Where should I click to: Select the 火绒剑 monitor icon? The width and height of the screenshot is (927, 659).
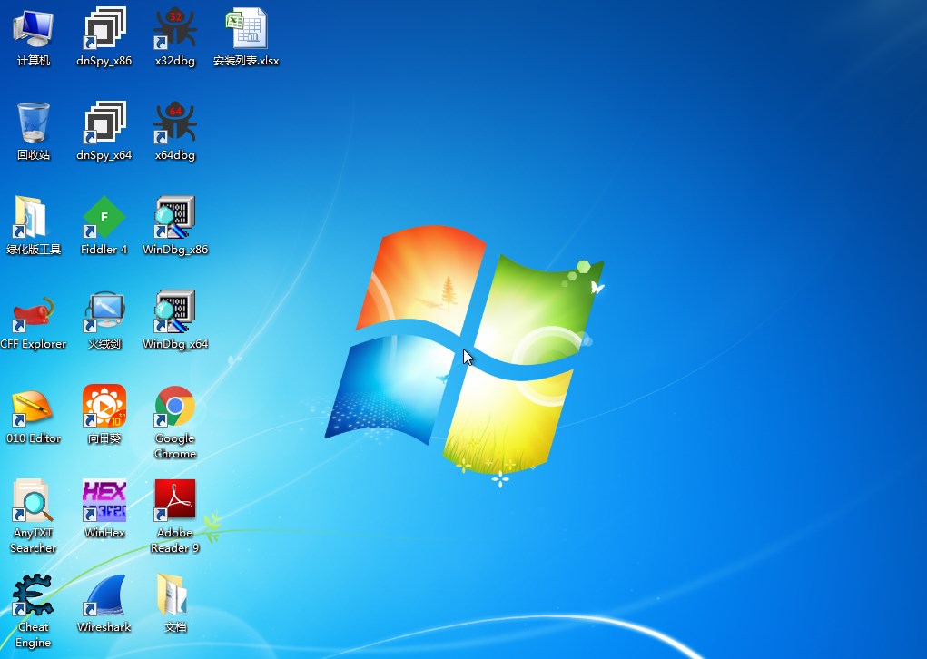point(104,312)
